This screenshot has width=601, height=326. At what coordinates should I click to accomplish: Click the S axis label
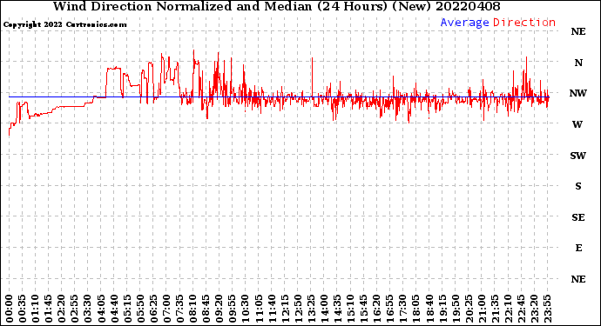(x=578, y=186)
